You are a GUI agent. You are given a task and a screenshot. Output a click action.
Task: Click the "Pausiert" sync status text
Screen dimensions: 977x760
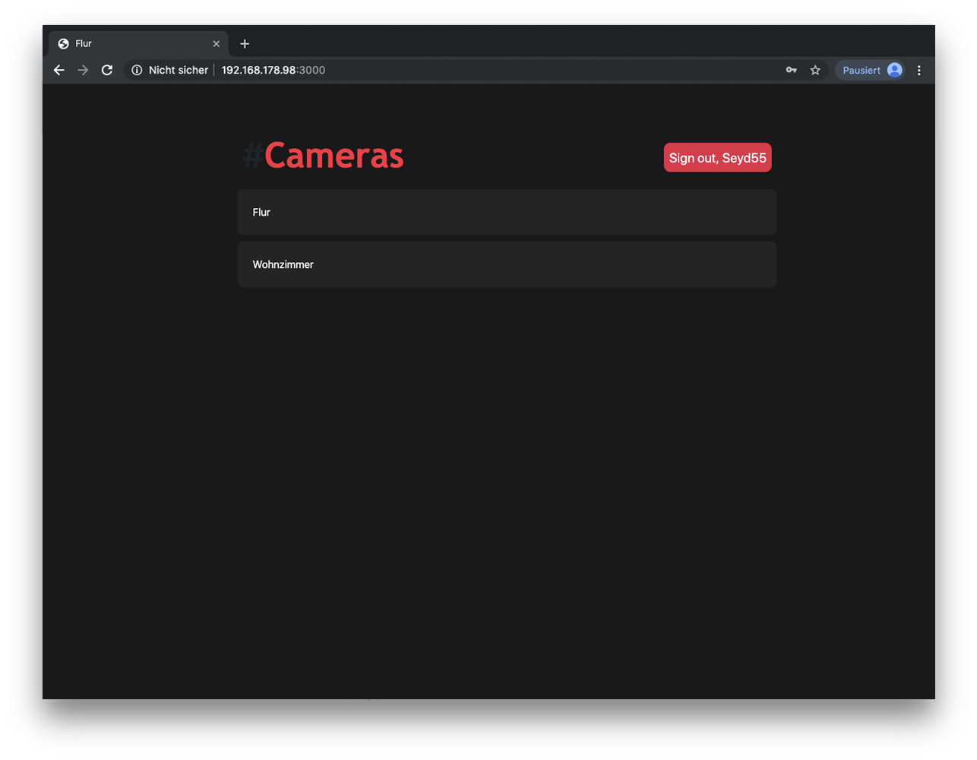pos(861,70)
